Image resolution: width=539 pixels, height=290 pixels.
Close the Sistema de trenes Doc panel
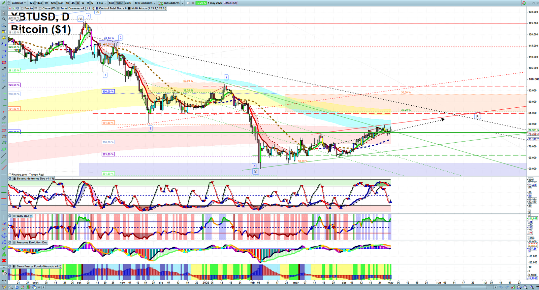pyautogui.click(x=10, y=178)
